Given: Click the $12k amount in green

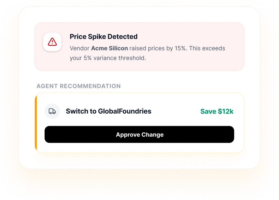Looking at the screenshot, I should pos(226,111).
